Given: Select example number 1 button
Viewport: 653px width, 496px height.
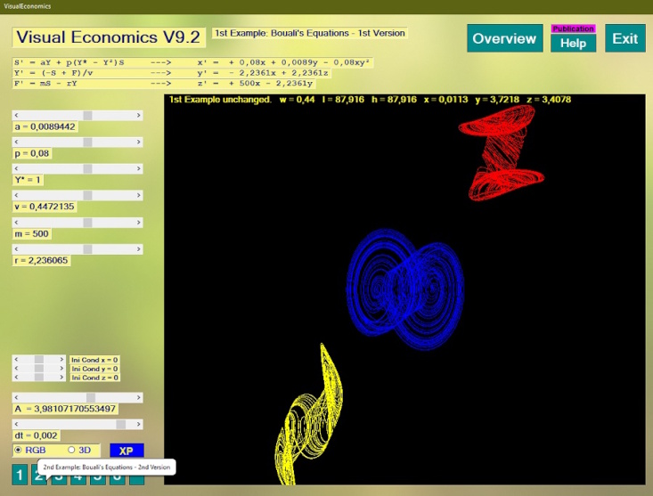Looking at the screenshot, I should coord(20,476).
